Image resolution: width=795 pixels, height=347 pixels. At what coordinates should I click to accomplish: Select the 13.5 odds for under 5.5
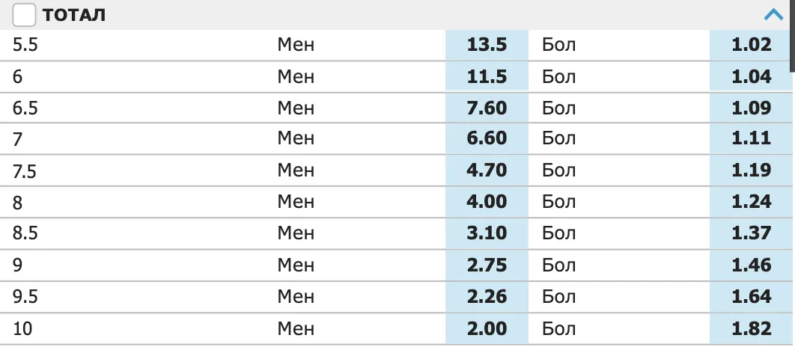tap(487, 45)
